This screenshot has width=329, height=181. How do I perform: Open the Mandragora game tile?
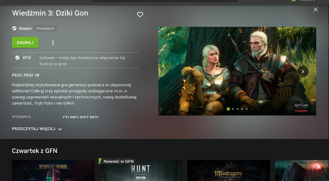tap(228, 171)
